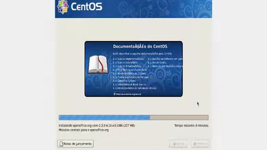Click the greyed-out Voltar back button
This screenshot has width=267, height=150.
(x=178, y=144)
